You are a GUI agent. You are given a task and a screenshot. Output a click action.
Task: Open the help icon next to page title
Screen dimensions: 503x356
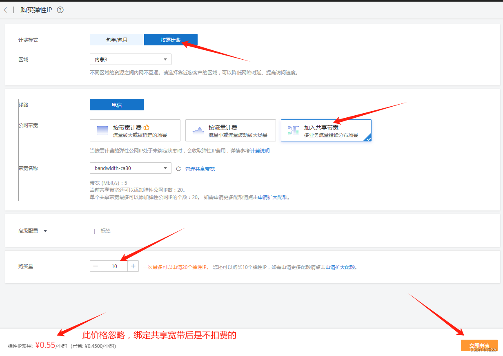[60, 9]
